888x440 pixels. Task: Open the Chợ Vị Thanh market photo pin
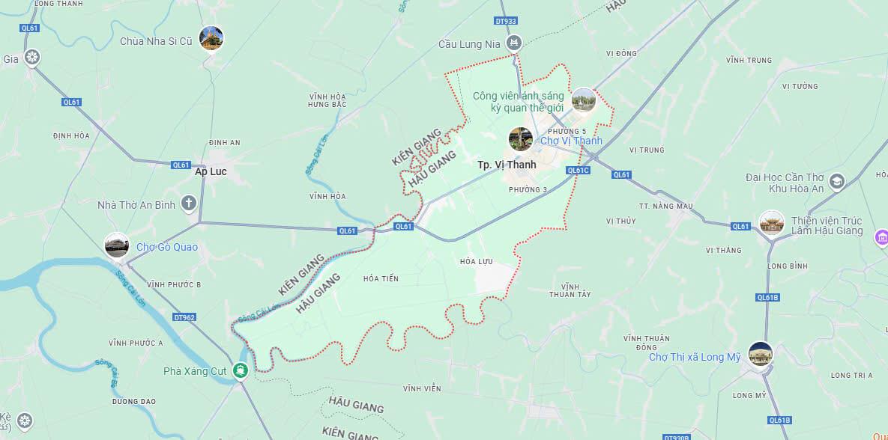click(521, 139)
